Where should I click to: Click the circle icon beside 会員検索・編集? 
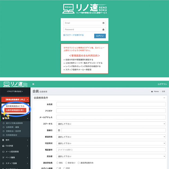click(x=4, y=127)
